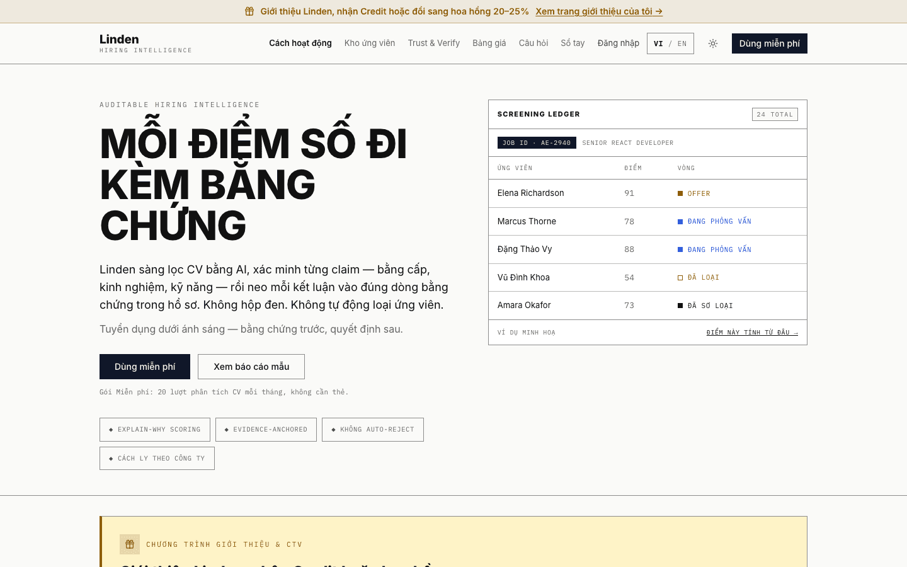Click score 54 in the ledger
Image resolution: width=907 pixels, height=567 pixels.
coord(629,278)
